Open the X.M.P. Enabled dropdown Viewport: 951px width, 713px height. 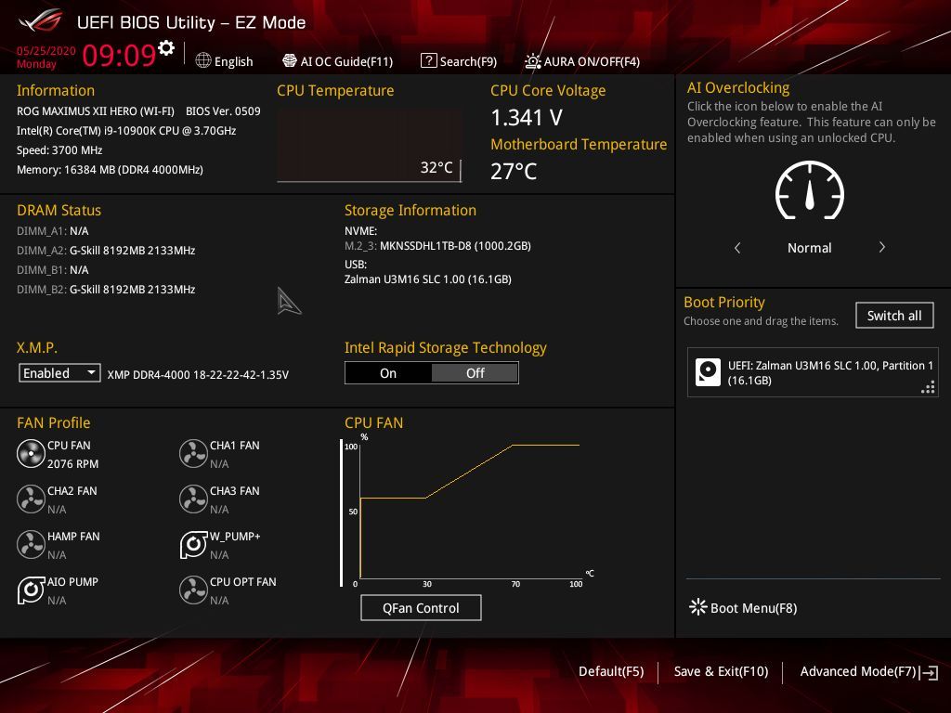tap(59, 373)
